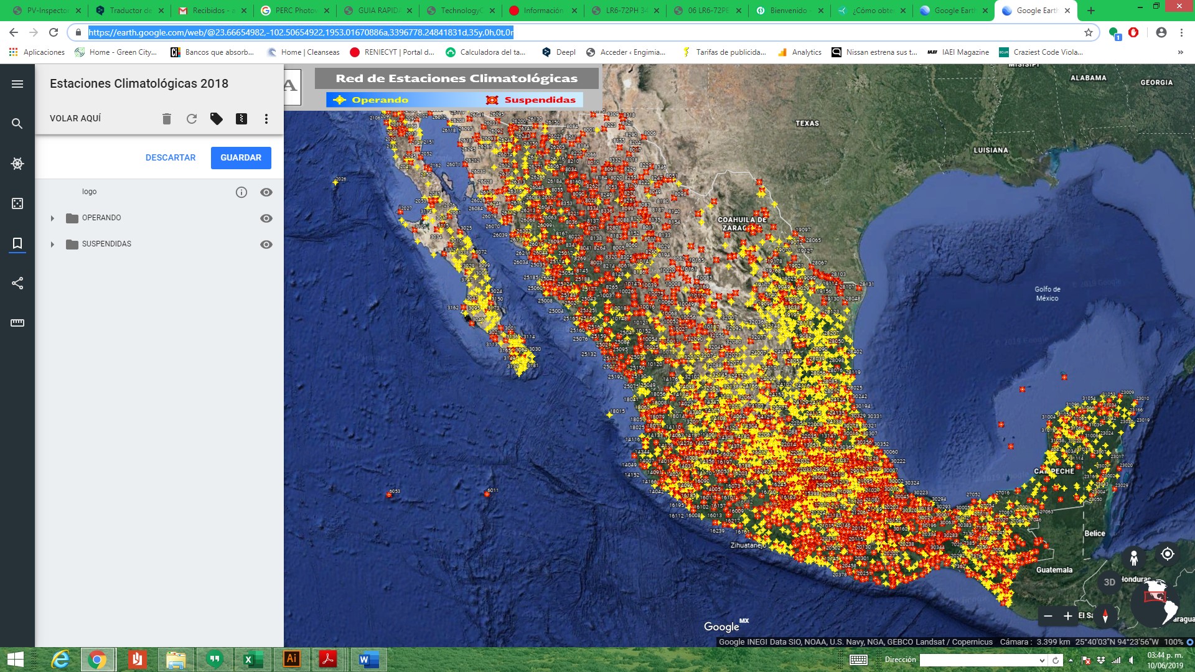Open the Analytics bookmark
This screenshot has height=672, width=1195.
[x=800, y=52]
